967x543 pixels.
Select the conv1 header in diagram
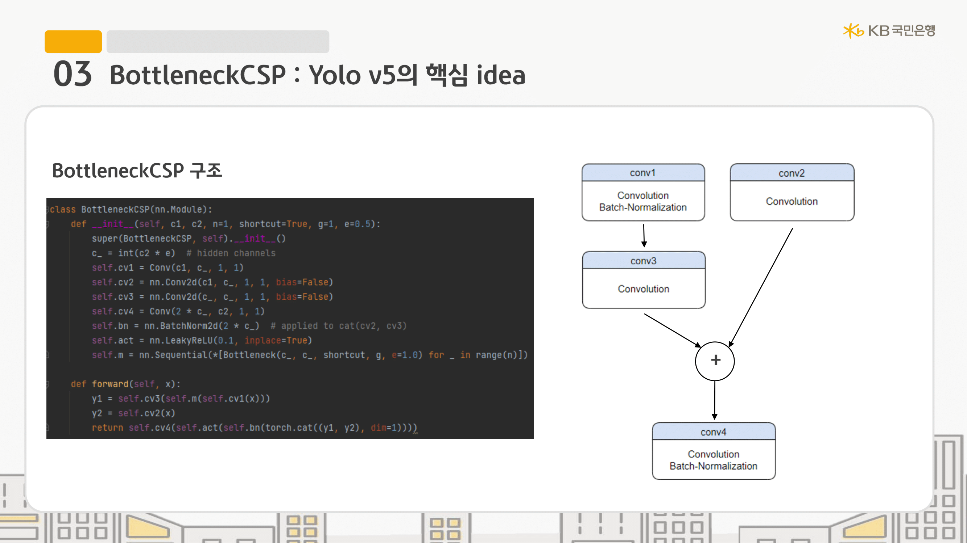(642, 173)
